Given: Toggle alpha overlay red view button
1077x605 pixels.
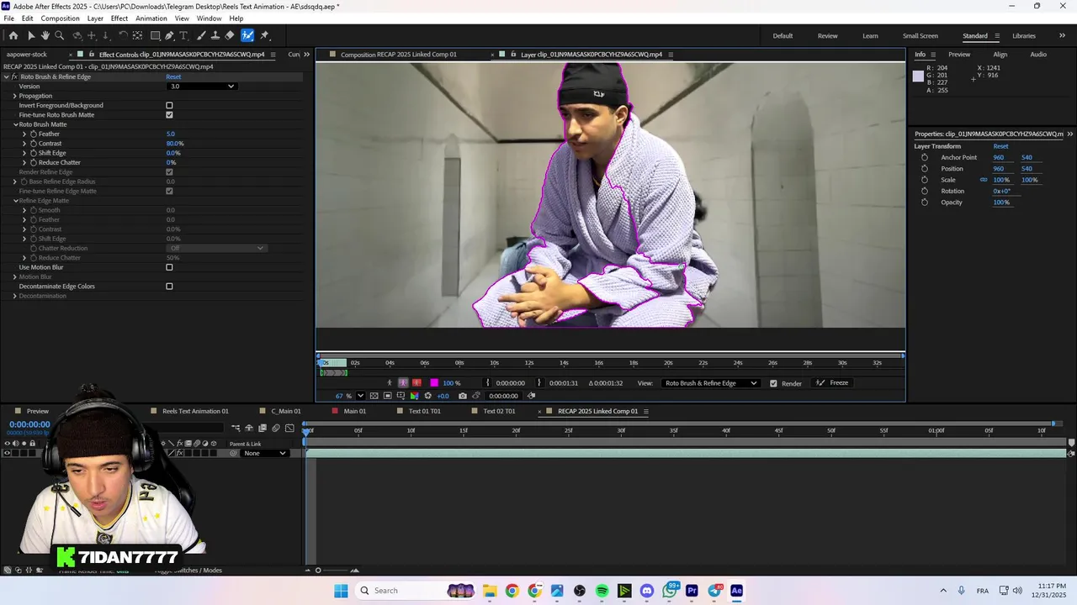Looking at the screenshot, I should point(416,383).
